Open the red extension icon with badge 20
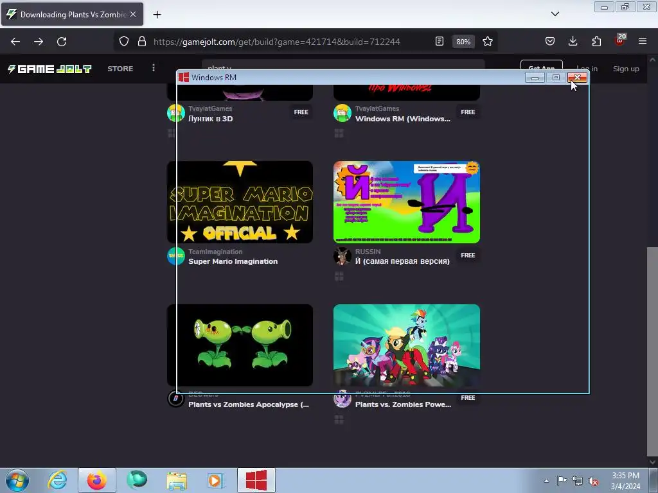This screenshot has height=493, width=658. pos(620,40)
